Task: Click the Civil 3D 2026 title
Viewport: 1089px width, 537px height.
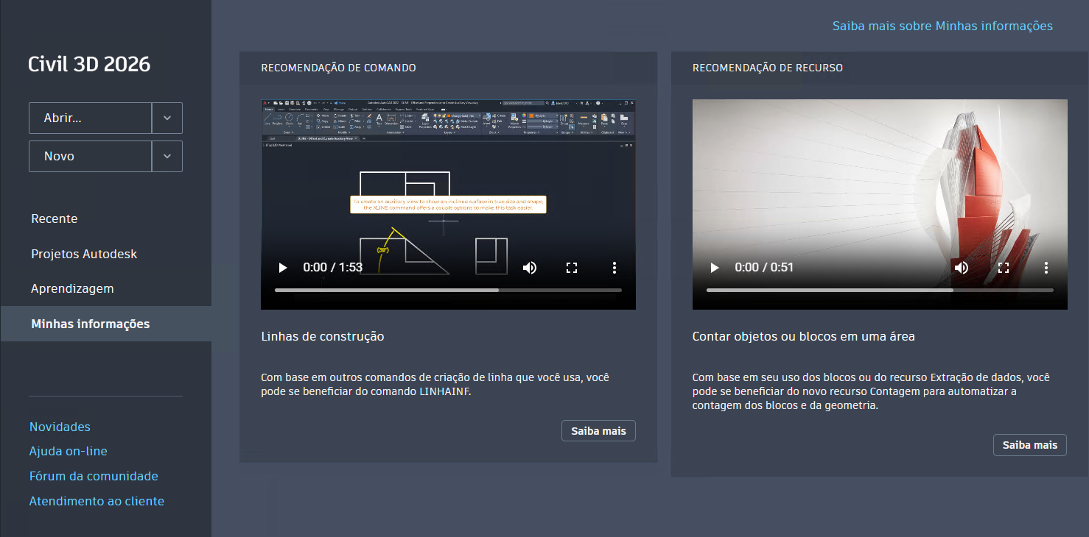Action: tap(89, 65)
